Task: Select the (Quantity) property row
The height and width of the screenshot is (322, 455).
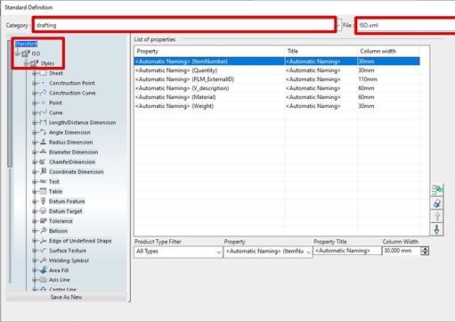Action: point(277,70)
